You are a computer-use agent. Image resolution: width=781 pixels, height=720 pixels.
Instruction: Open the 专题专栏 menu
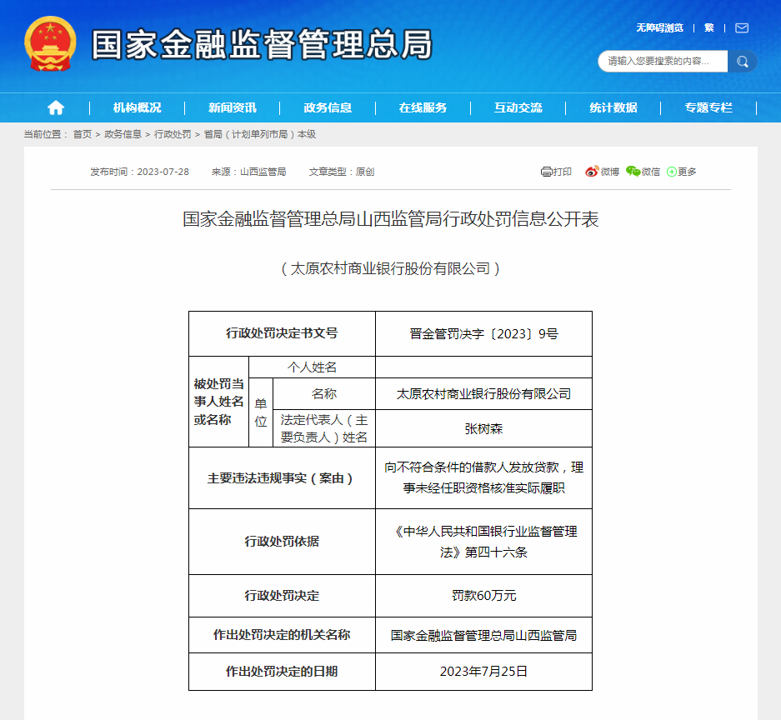[708, 107]
